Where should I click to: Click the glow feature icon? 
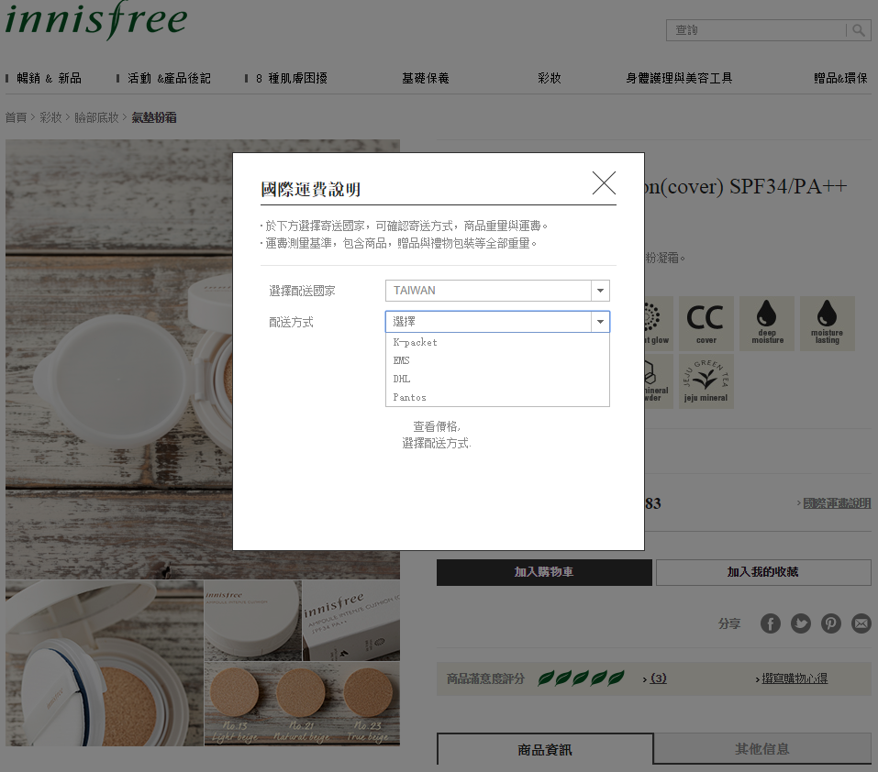(x=659, y=324)
